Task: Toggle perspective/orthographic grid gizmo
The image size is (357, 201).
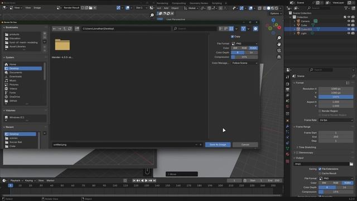Action: 279,57
